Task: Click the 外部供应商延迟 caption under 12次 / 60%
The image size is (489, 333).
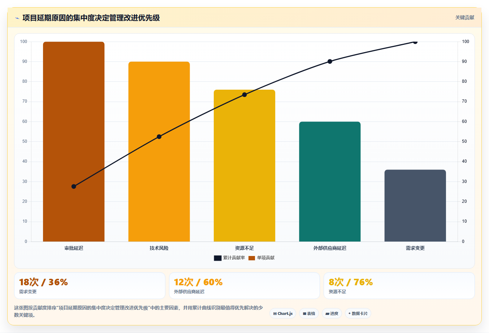Action: point(189,292)
